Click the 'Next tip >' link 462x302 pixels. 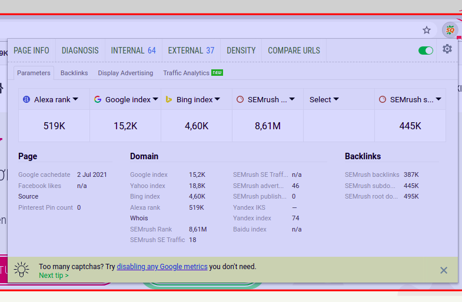[x=54, y=275]
